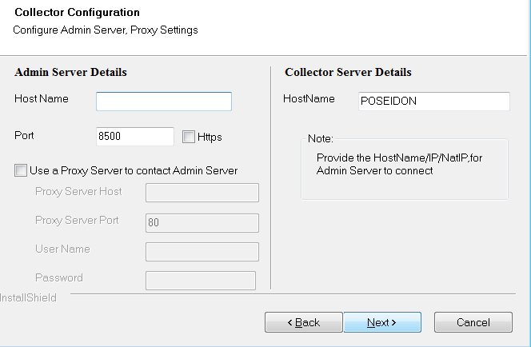
Task: Click the Configure Admin Server, Proxy Settings subtitle
Action: 106,30
